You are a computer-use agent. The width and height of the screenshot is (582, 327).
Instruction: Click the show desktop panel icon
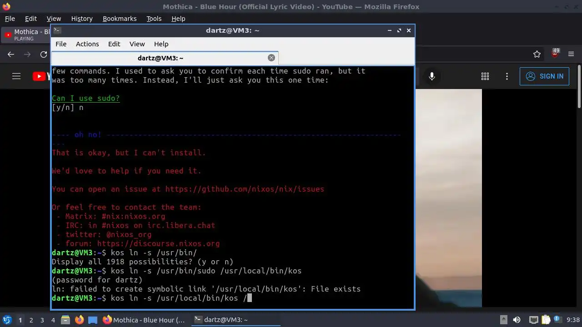[93, 320]
